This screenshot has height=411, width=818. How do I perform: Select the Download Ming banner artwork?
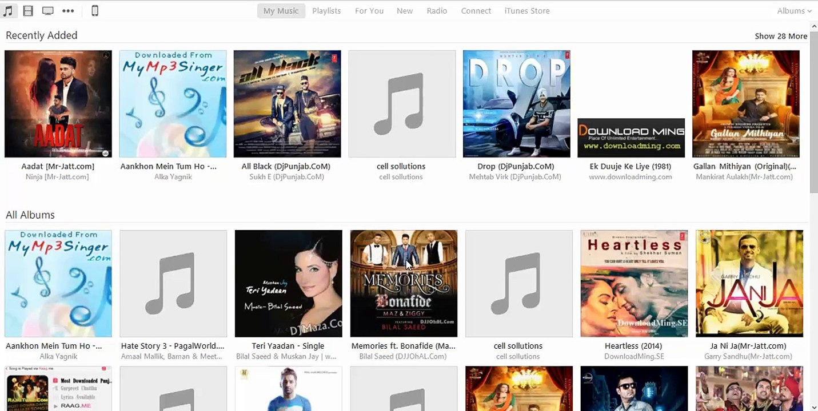631,138
